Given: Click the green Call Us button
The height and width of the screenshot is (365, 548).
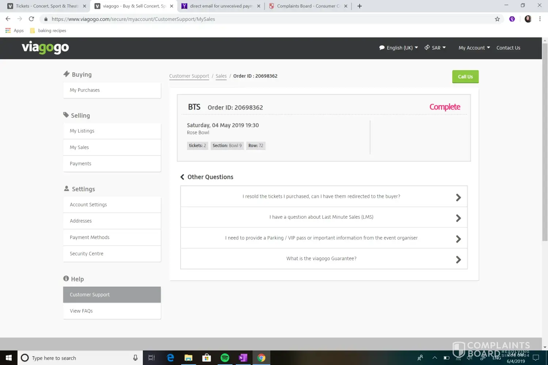Looking at the screenshot, I should click(x=465, y=77).
